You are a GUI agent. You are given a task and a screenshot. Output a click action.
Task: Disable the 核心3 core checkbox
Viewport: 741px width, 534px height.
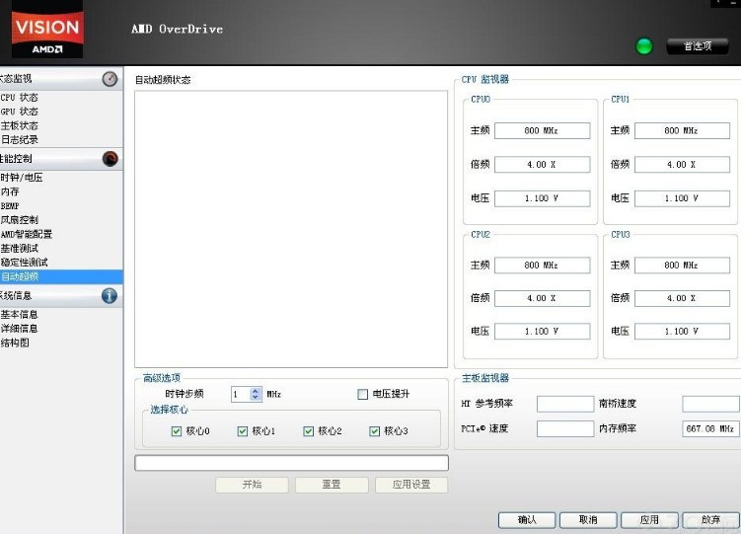[x=374, y=431]
